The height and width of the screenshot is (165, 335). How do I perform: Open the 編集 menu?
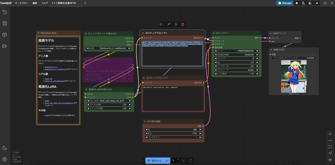(x=35, y=3)
